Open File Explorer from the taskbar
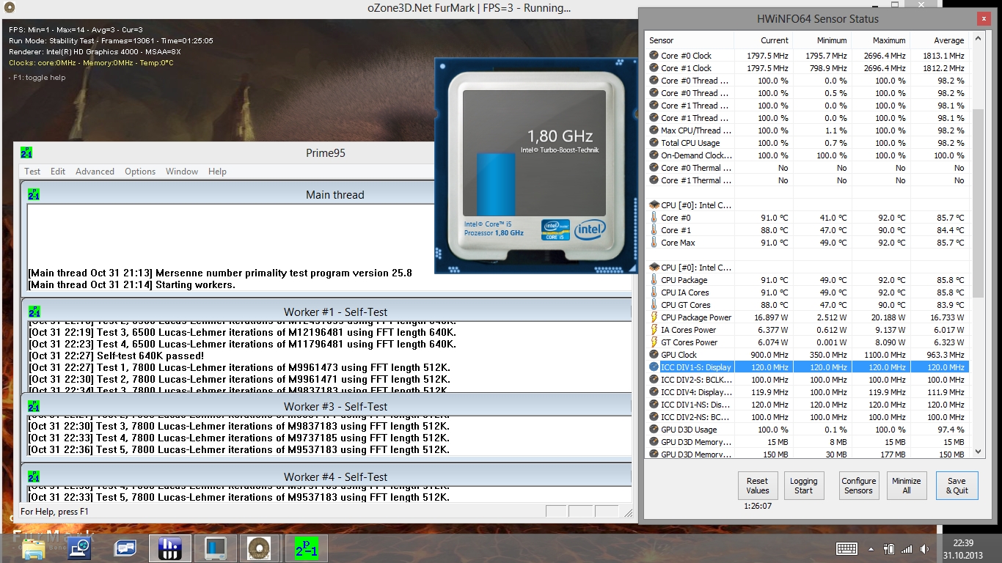Viewport: 1002px width, 563px height. coord(34,548)
